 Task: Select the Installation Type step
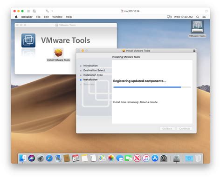pyautogui.click(x=93, y=75)
